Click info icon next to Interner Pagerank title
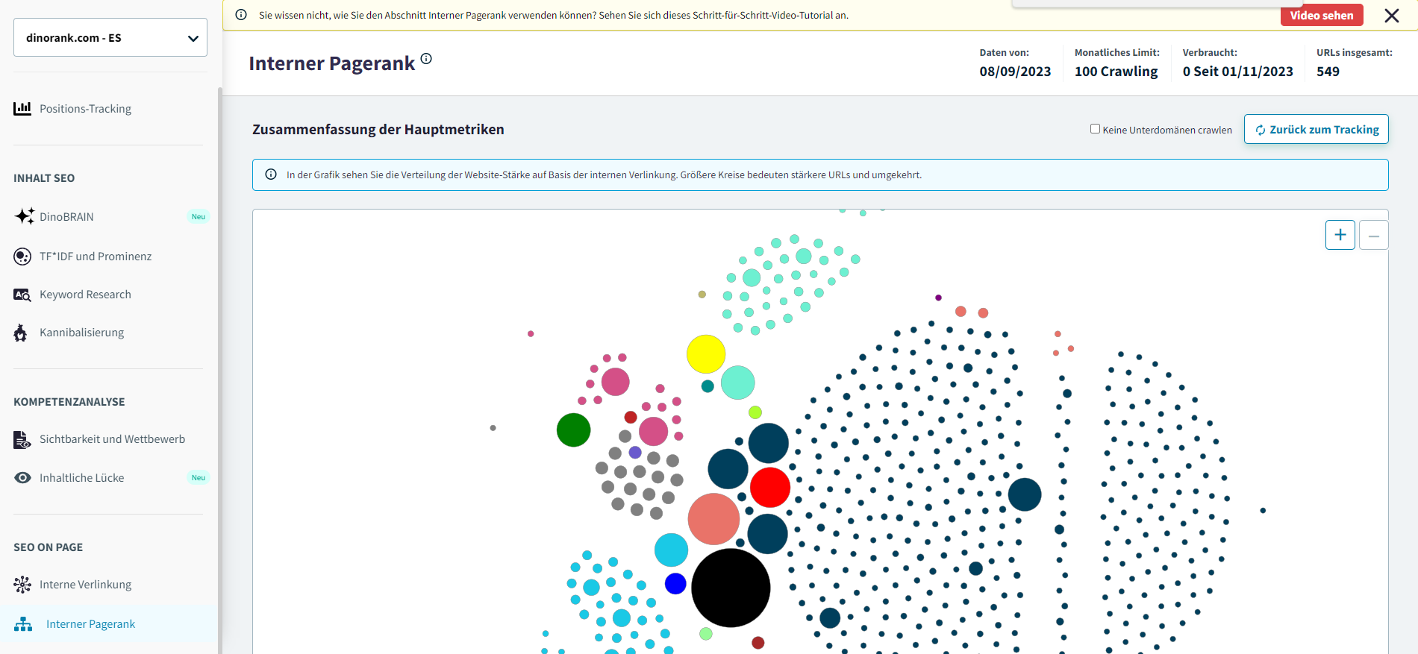Screen dimensions: 1418x654 426,59
